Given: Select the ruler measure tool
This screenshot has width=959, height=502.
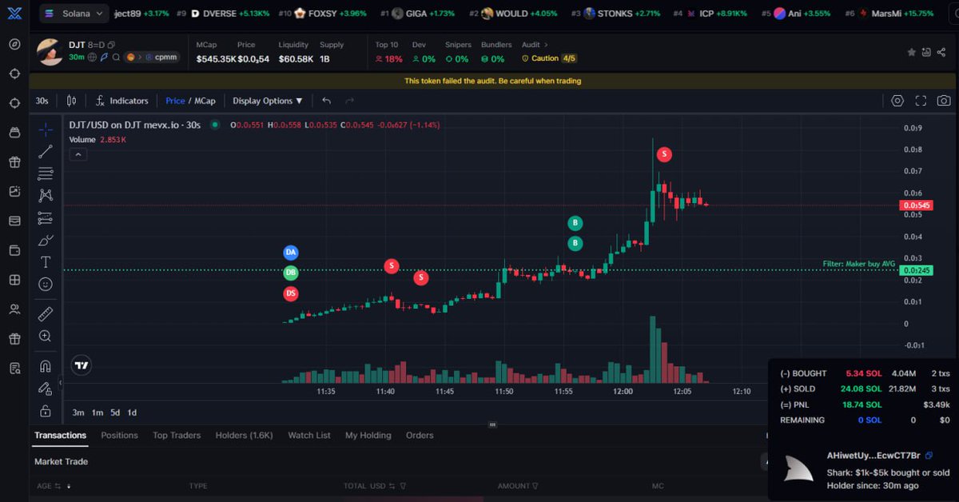Looking at the screenshot, I should click(x=46, y=314).
